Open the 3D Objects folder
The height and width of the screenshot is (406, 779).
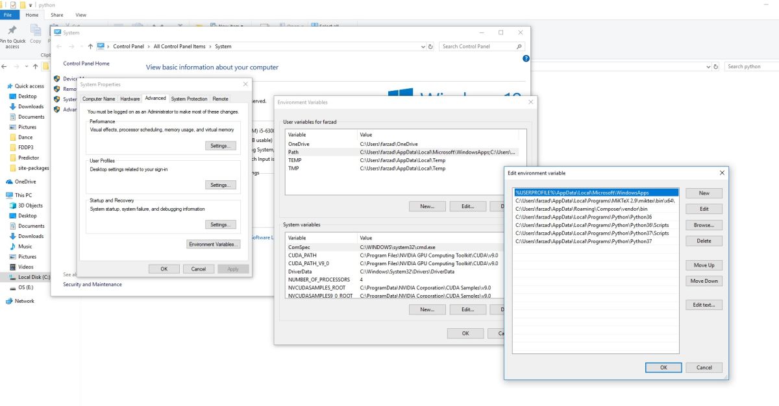click(30, 206)
